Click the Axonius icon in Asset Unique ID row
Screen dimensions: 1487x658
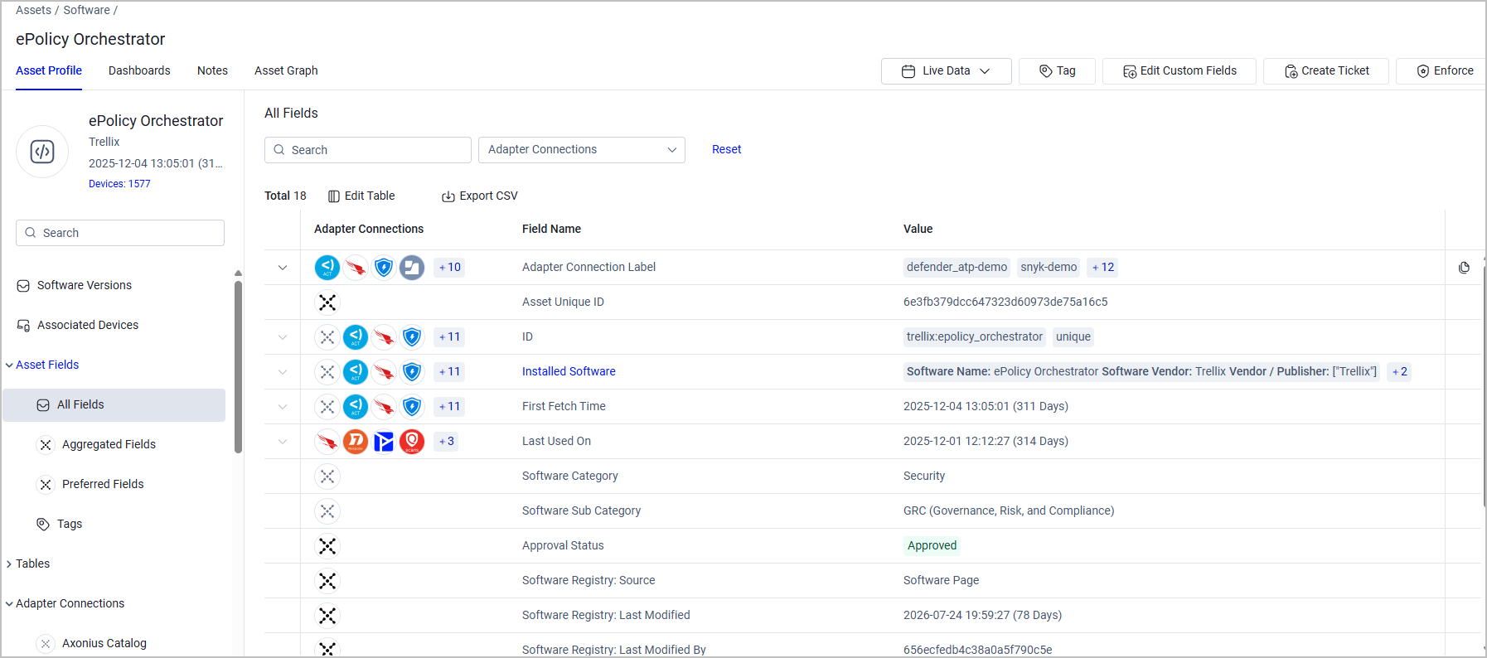click(x=327, y=302)
